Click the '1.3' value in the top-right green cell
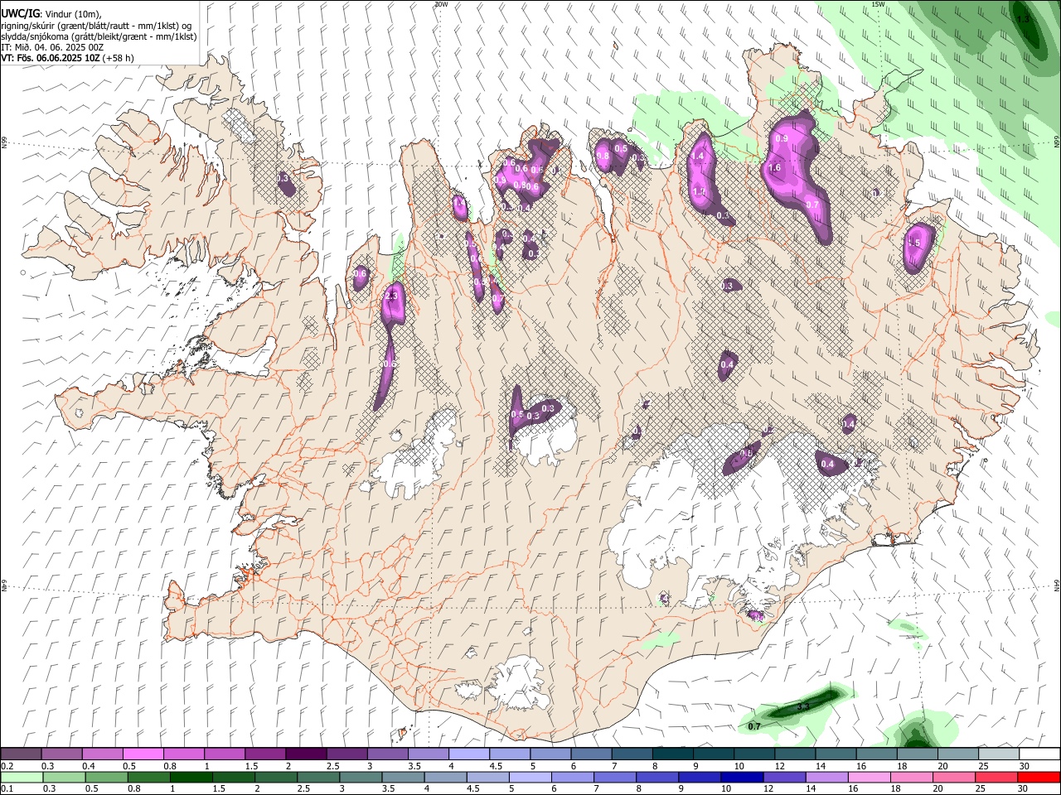 [1023, 18]
